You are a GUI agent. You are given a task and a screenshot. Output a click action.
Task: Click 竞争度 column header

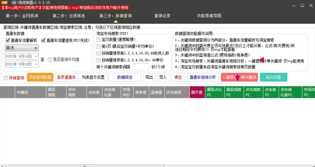[141, 92]
